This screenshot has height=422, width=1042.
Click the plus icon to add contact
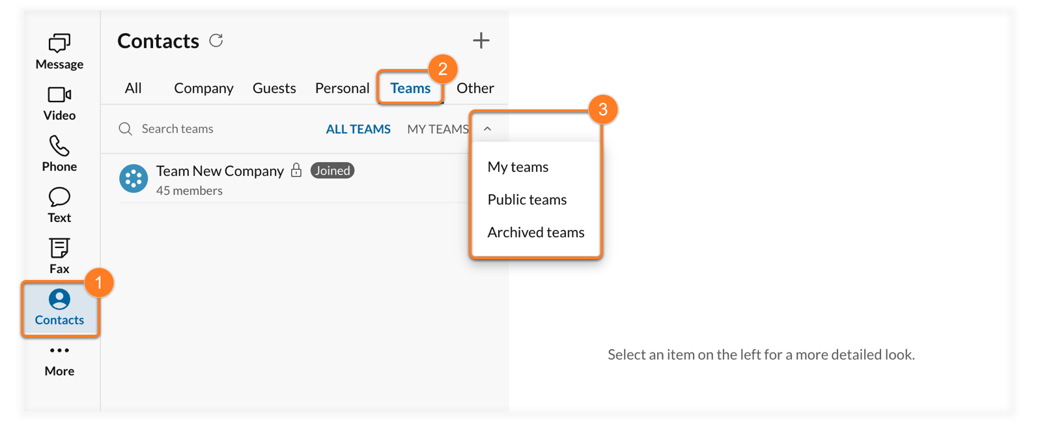point(481,40)
